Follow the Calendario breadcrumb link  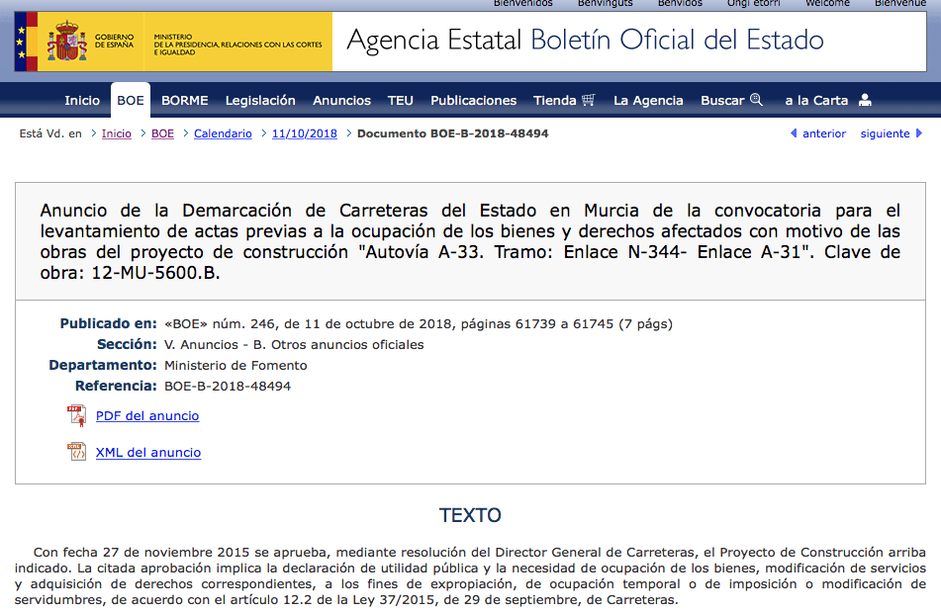click(223, 133)
